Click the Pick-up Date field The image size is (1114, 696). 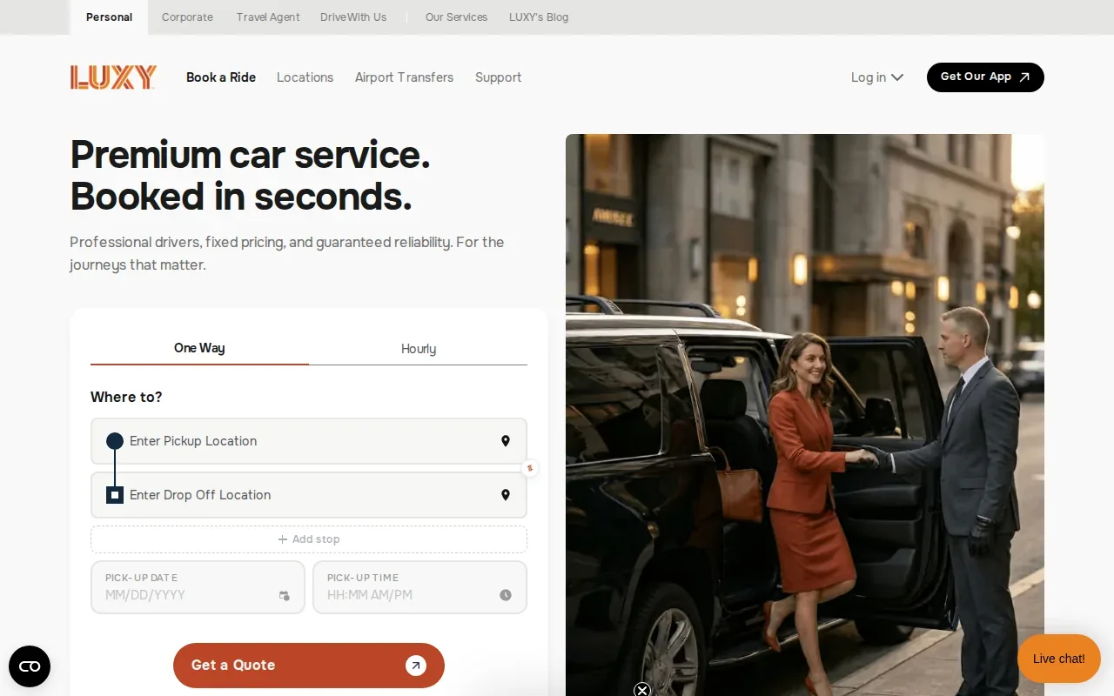[198, 587]
